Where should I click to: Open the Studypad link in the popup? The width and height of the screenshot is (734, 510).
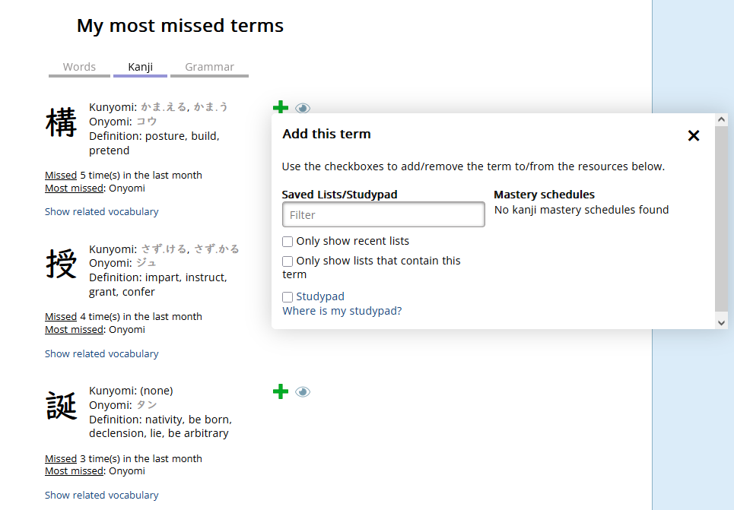[320, 296]
